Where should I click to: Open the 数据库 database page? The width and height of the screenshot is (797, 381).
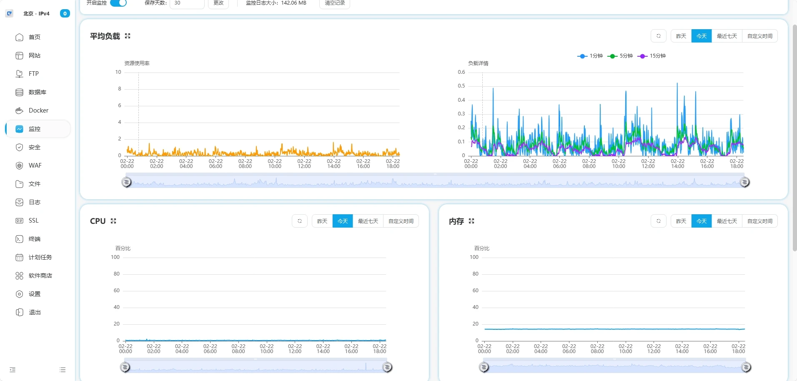click(37, 92)
